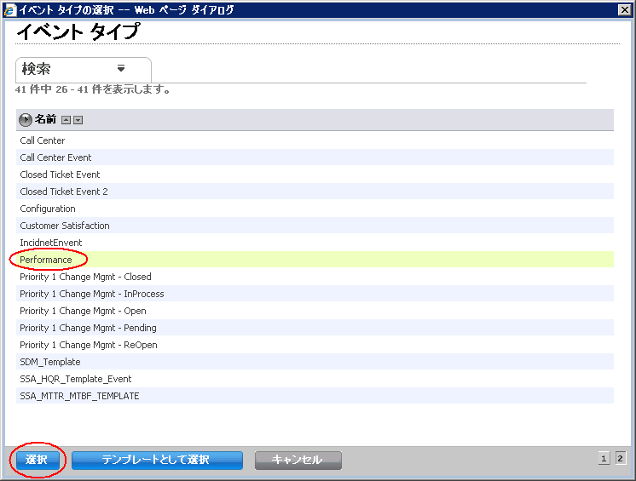Select the SDM_Template row
Viewport: 636px width, 481px height.
point(315,361)
